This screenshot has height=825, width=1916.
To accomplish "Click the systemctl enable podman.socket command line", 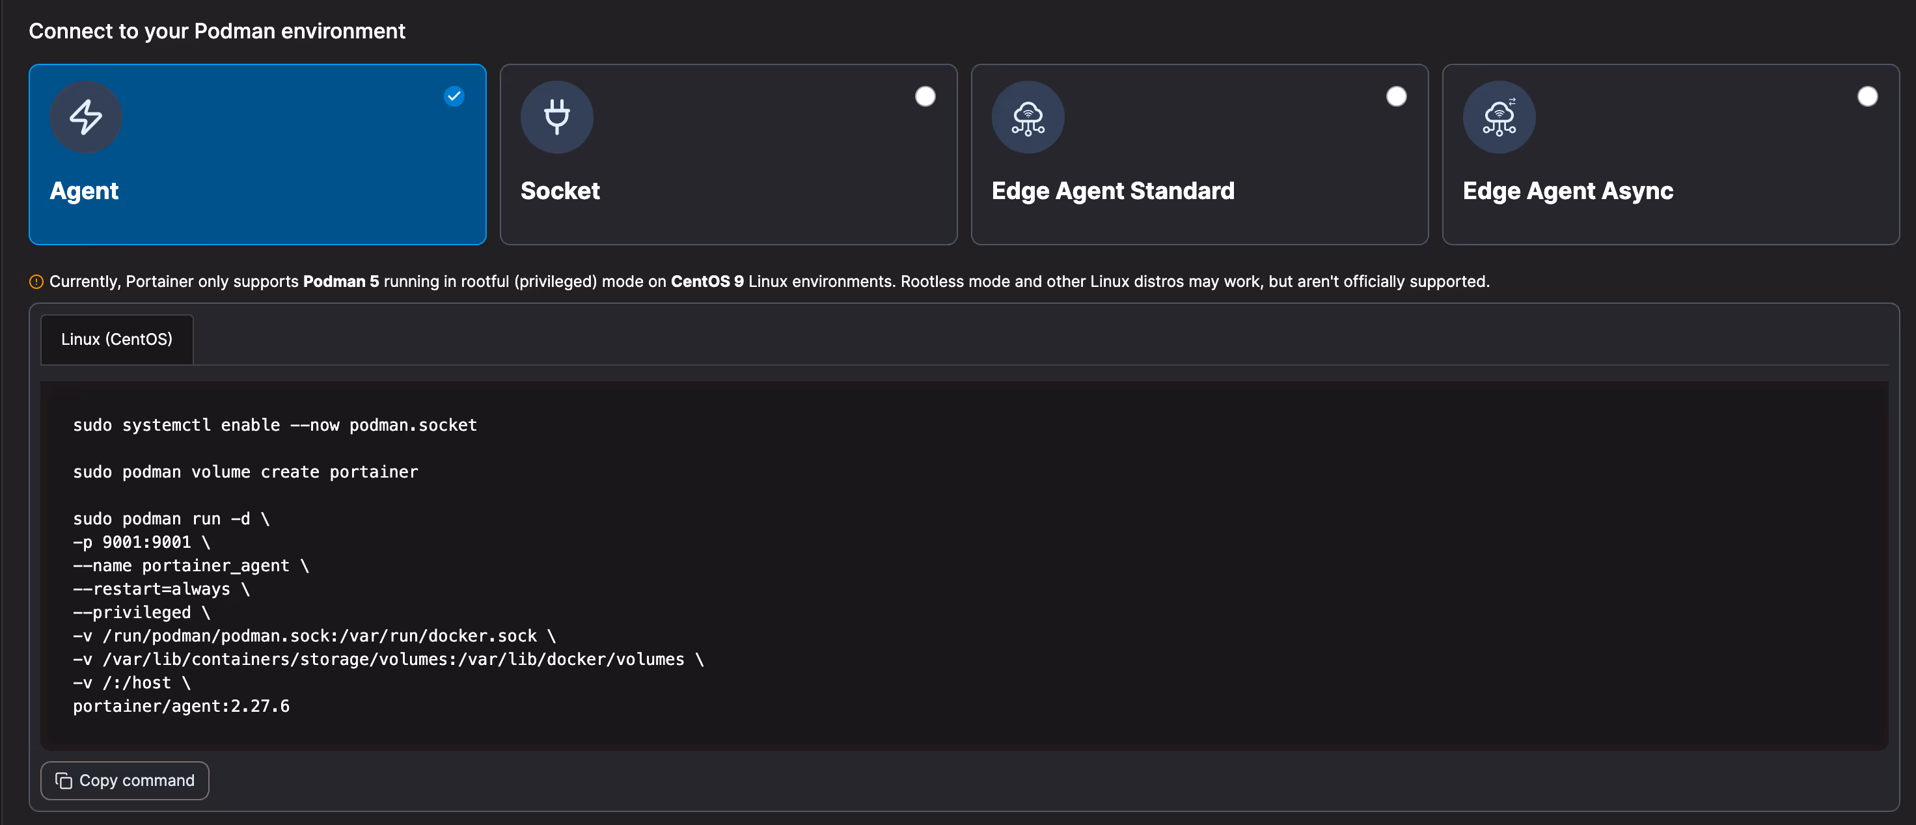I will click(x=275, y=425).
